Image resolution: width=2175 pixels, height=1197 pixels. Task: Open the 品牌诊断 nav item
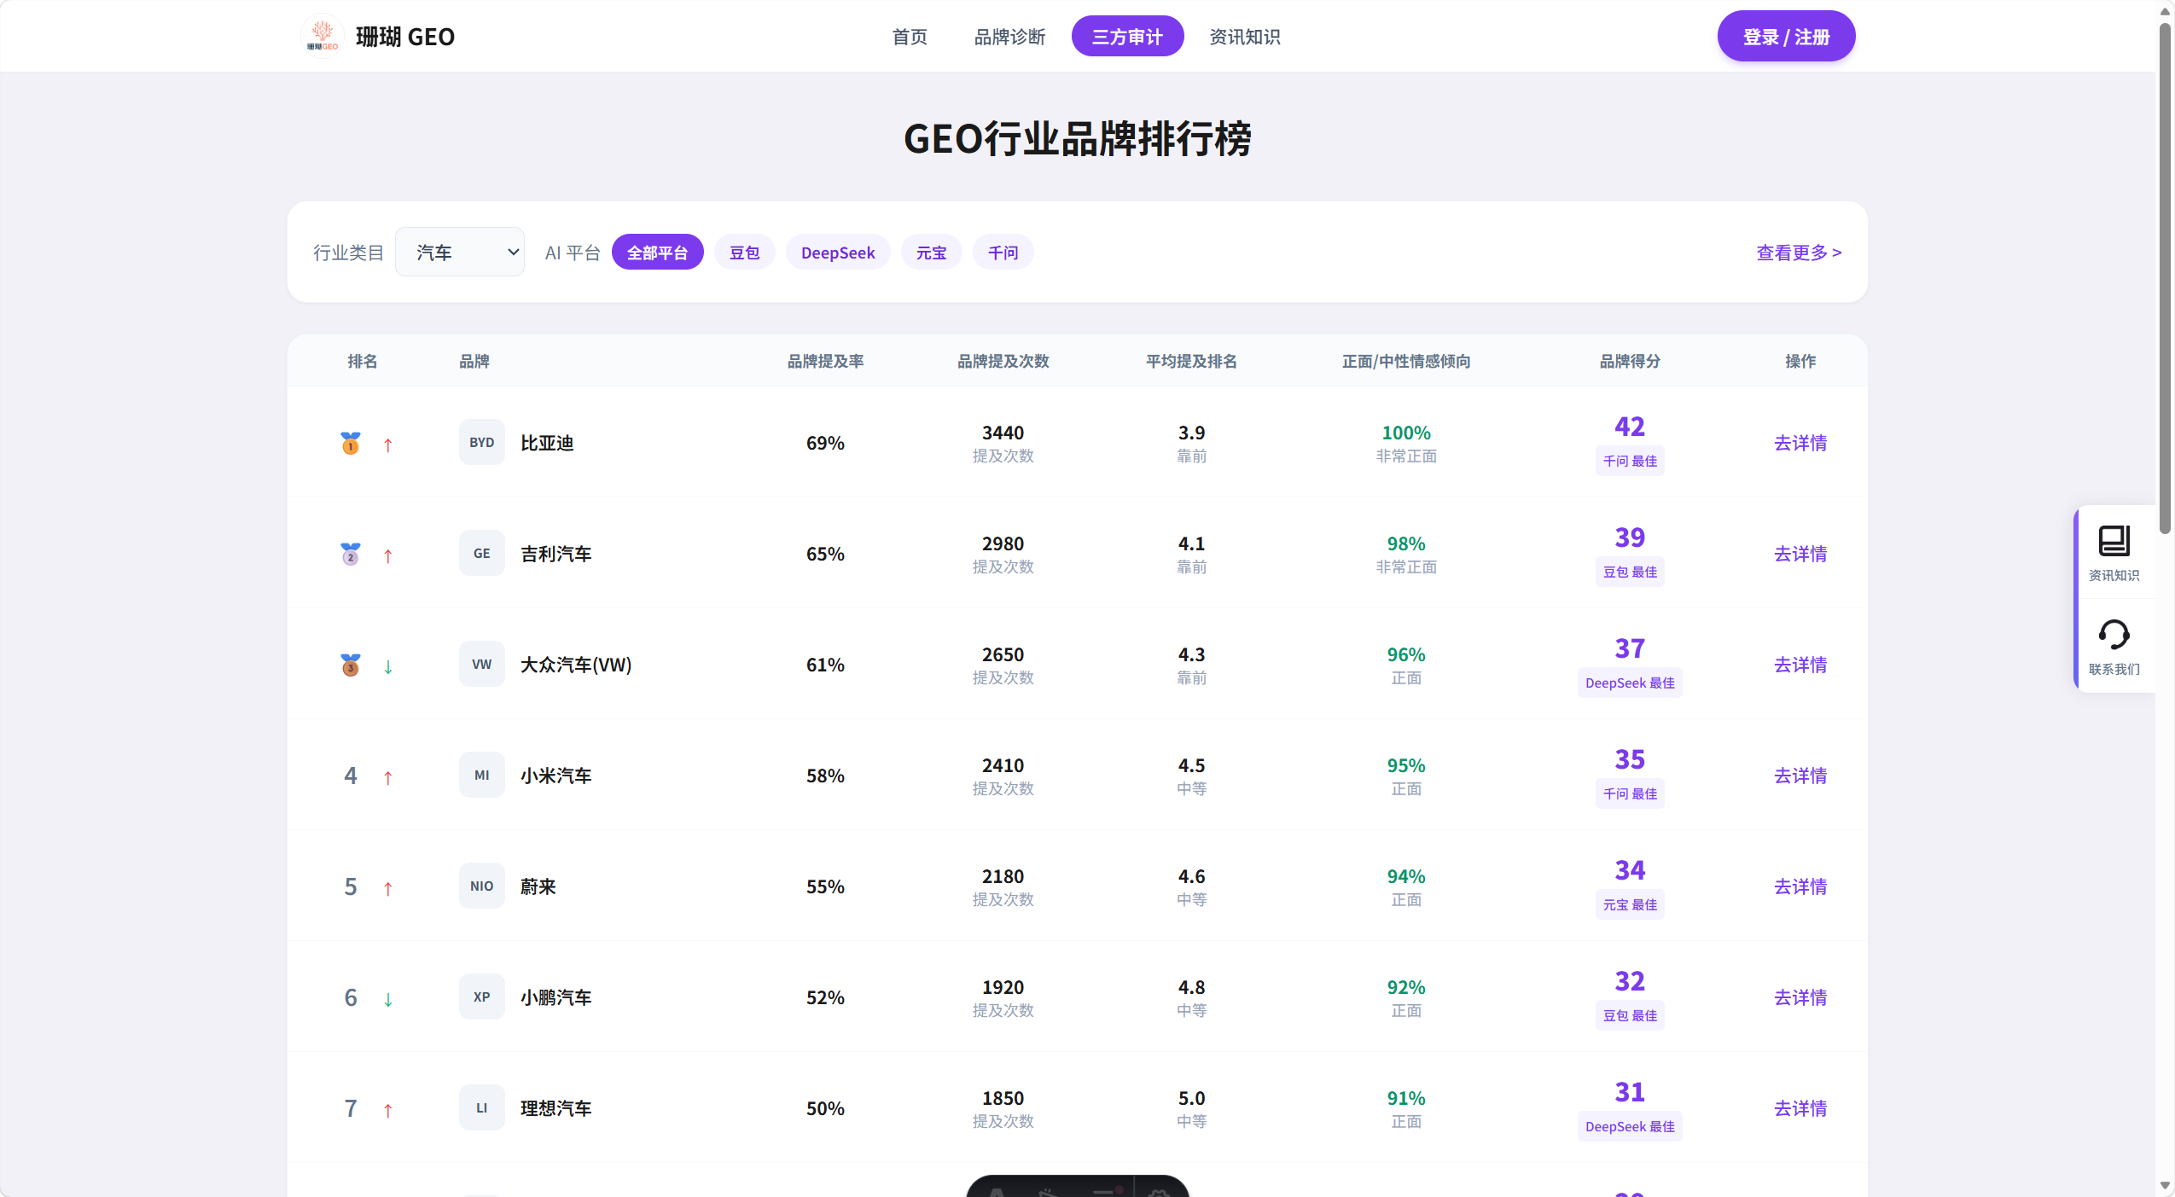point(1009,37)
